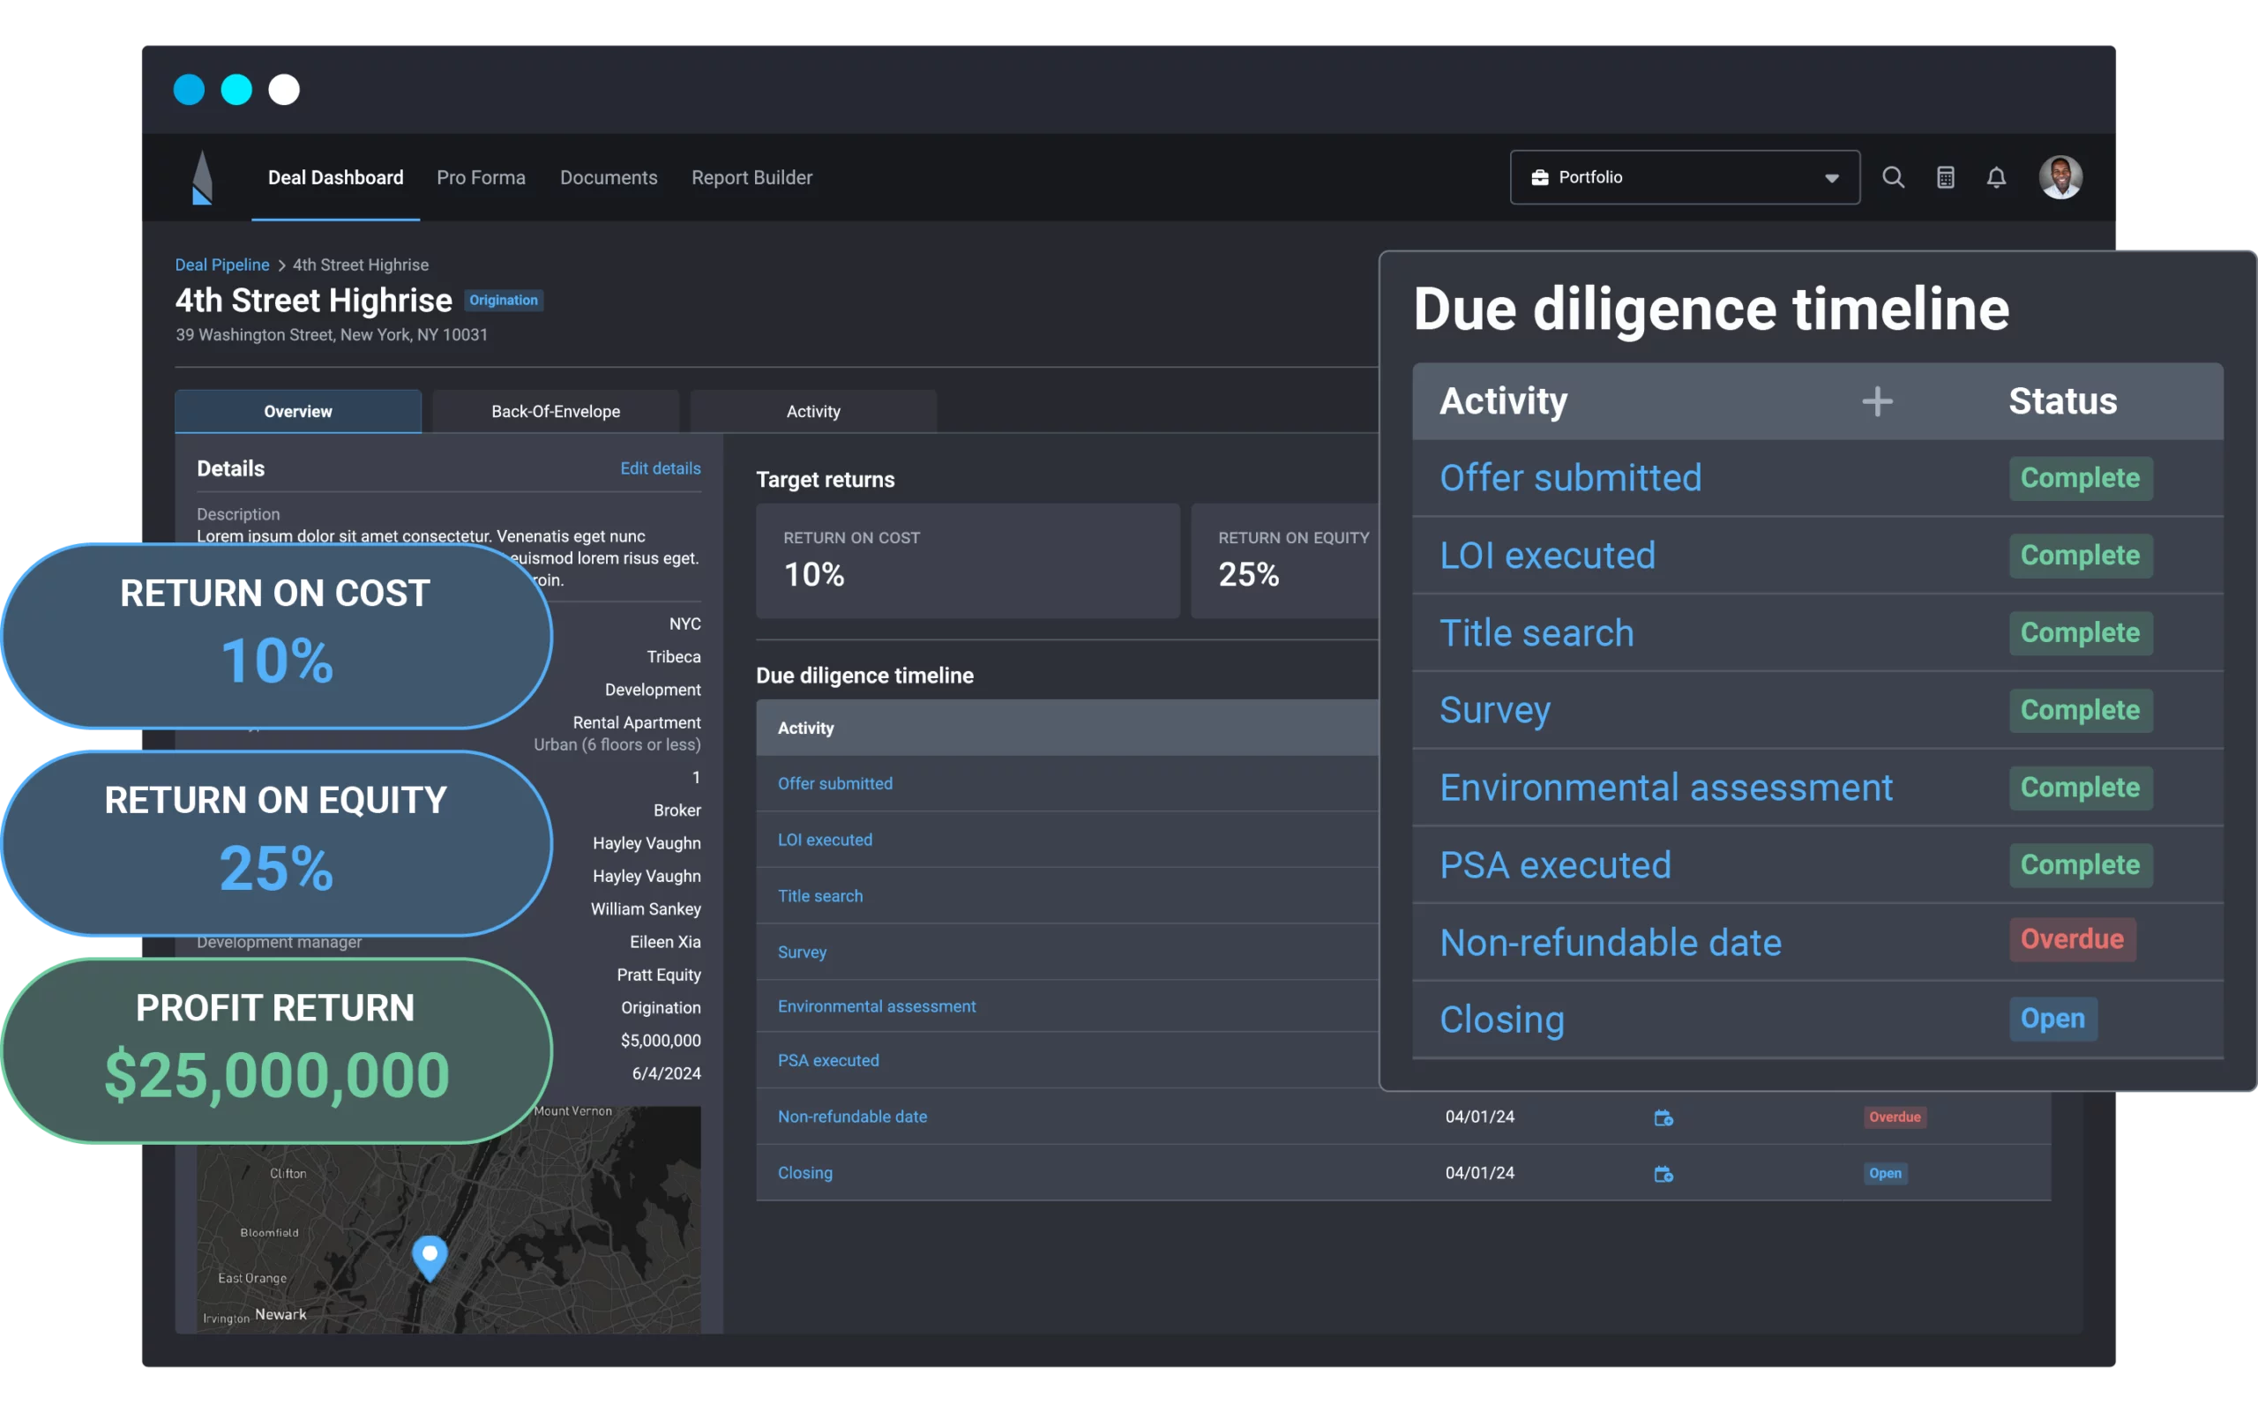Screen dimensions: 2258x1412
Task: Switch to Deal Dashboard menu
Action: [335, 177]
